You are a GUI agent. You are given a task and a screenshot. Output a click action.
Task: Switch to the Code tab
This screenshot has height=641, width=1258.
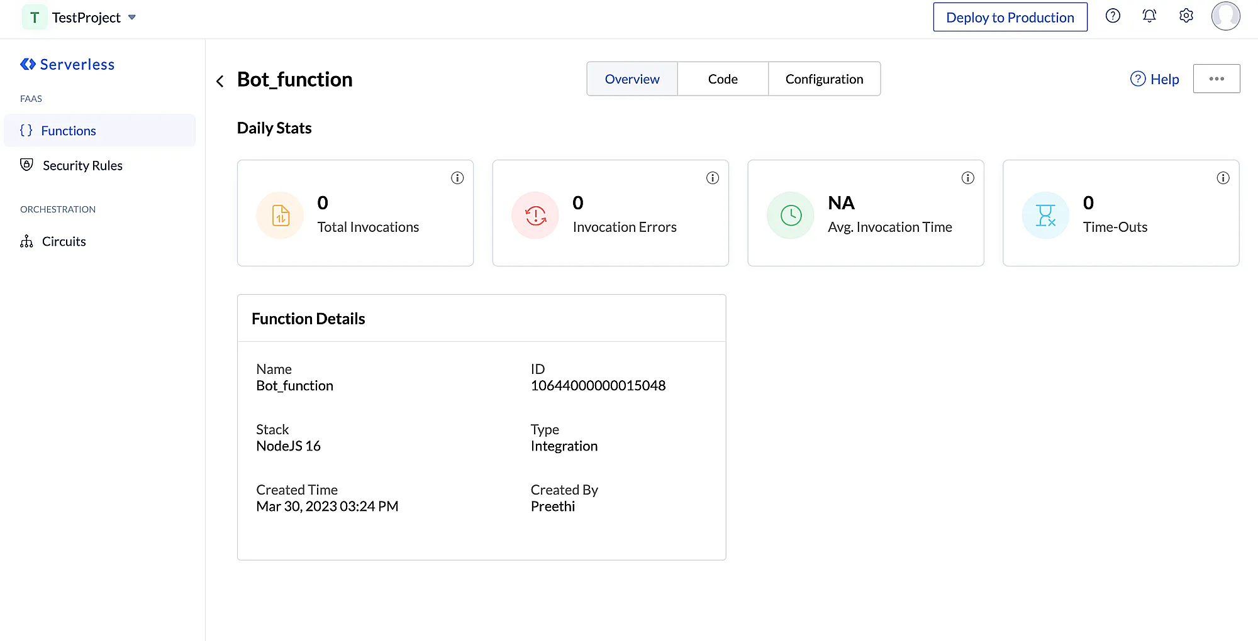pyautogui.click(x=723, y=79)
